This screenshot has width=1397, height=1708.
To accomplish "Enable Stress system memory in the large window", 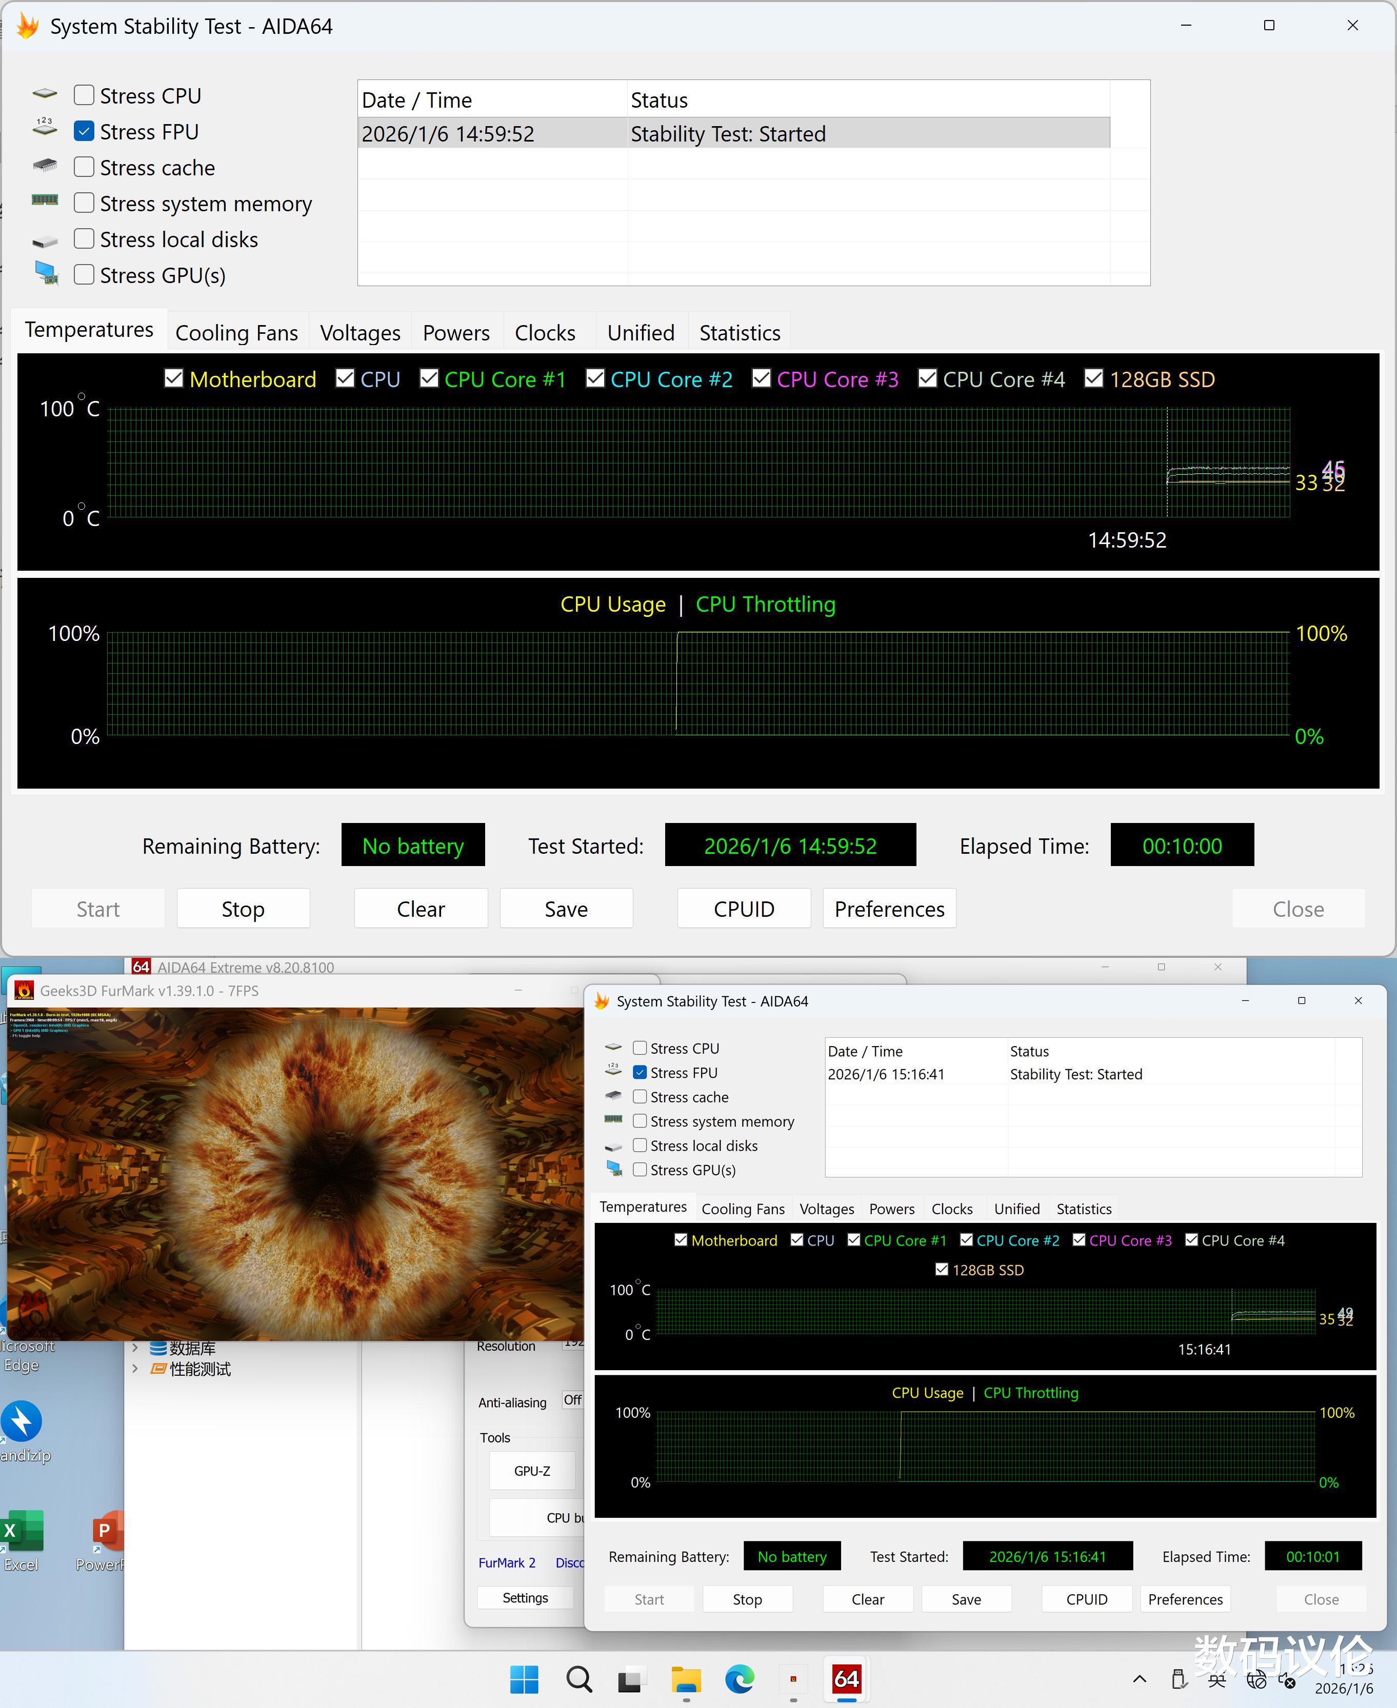I will click(x=84, y=204).
